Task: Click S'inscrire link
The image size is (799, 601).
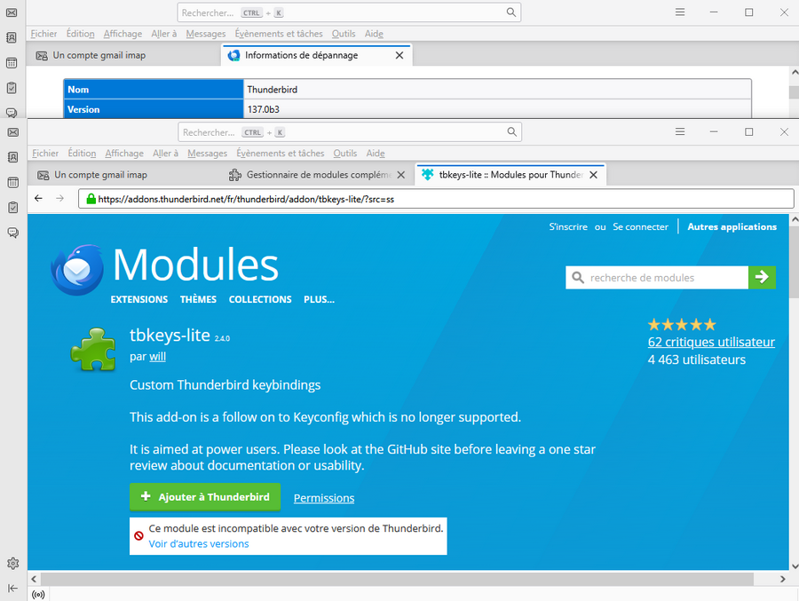Action: pos(568,227)
